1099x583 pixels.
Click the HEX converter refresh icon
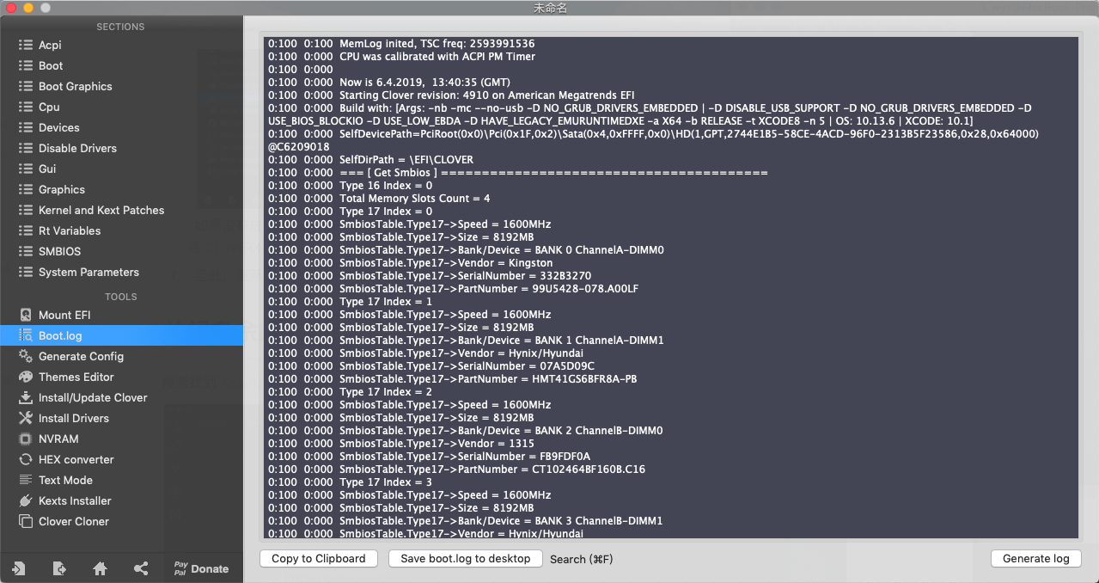point(25,459)
